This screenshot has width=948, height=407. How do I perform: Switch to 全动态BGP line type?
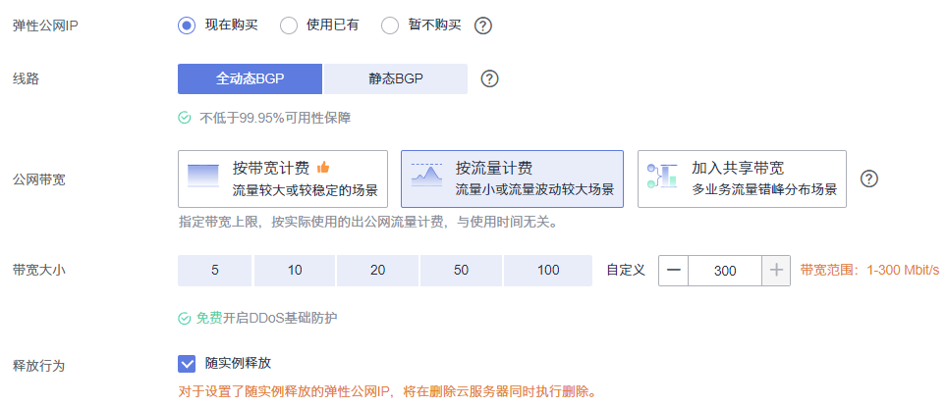pos(250,78)
